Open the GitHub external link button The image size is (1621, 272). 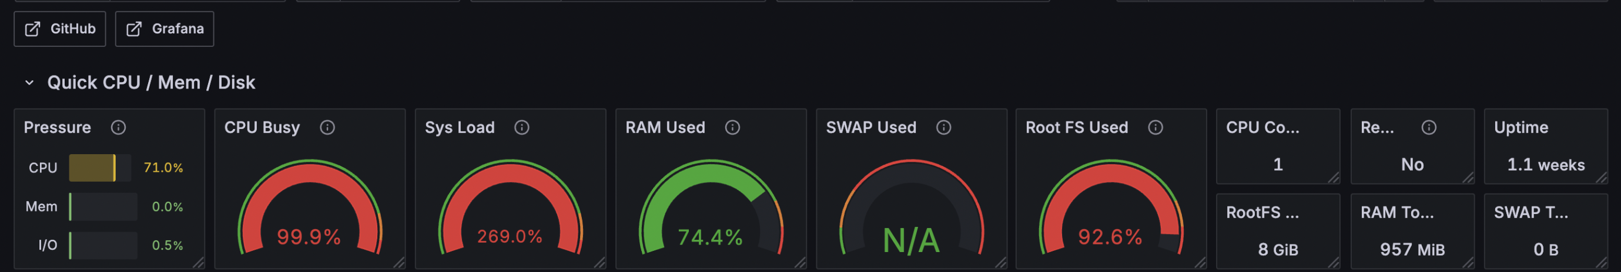point(60,29)
